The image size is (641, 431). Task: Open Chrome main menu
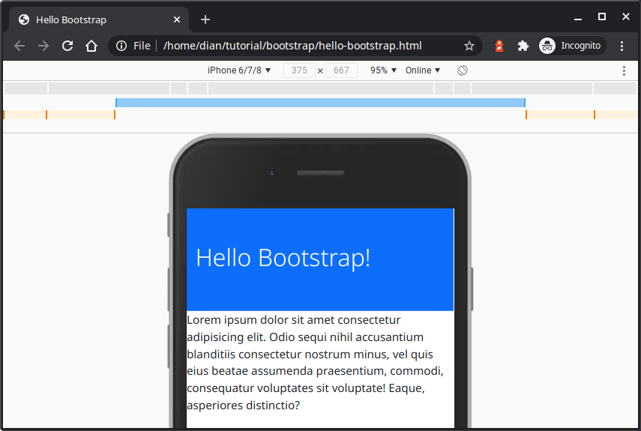pos(622,46)
